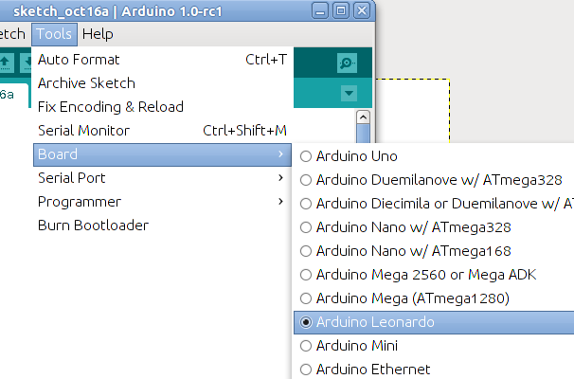Choose Archive Sketch menu item
The image size is (574, 379).
click(162, 83)
